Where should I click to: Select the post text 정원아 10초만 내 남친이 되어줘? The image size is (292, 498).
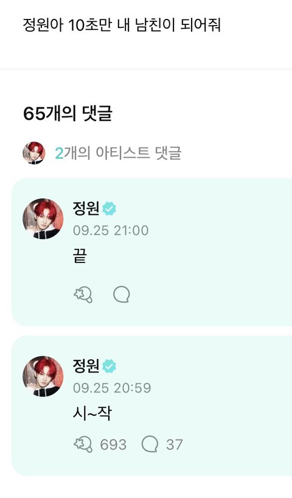(122, 25)
